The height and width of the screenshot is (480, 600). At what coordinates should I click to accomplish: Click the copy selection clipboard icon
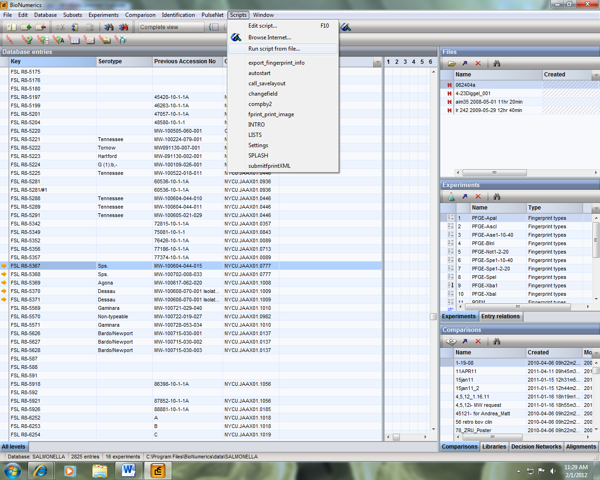click(x=75, y=27)
